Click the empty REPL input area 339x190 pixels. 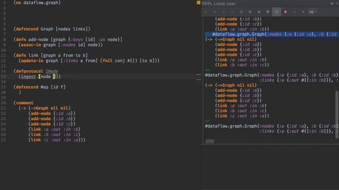(270, 167)
